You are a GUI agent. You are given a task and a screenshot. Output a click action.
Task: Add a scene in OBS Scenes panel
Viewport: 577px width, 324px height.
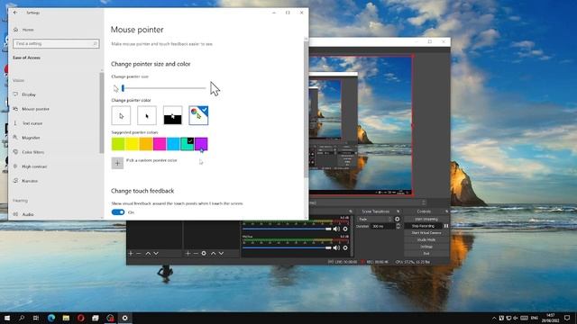coord(130,254)
